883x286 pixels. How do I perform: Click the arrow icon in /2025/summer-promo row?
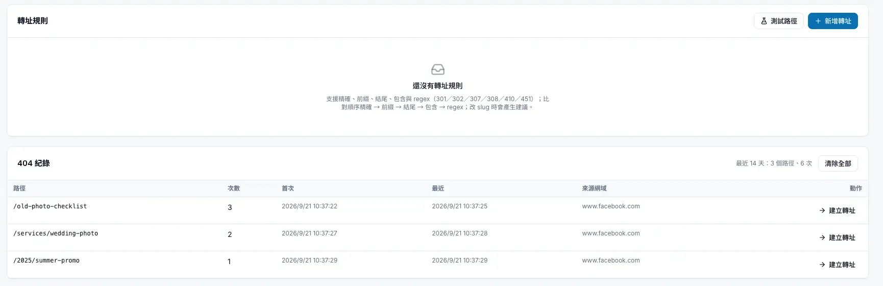(822, 265)
